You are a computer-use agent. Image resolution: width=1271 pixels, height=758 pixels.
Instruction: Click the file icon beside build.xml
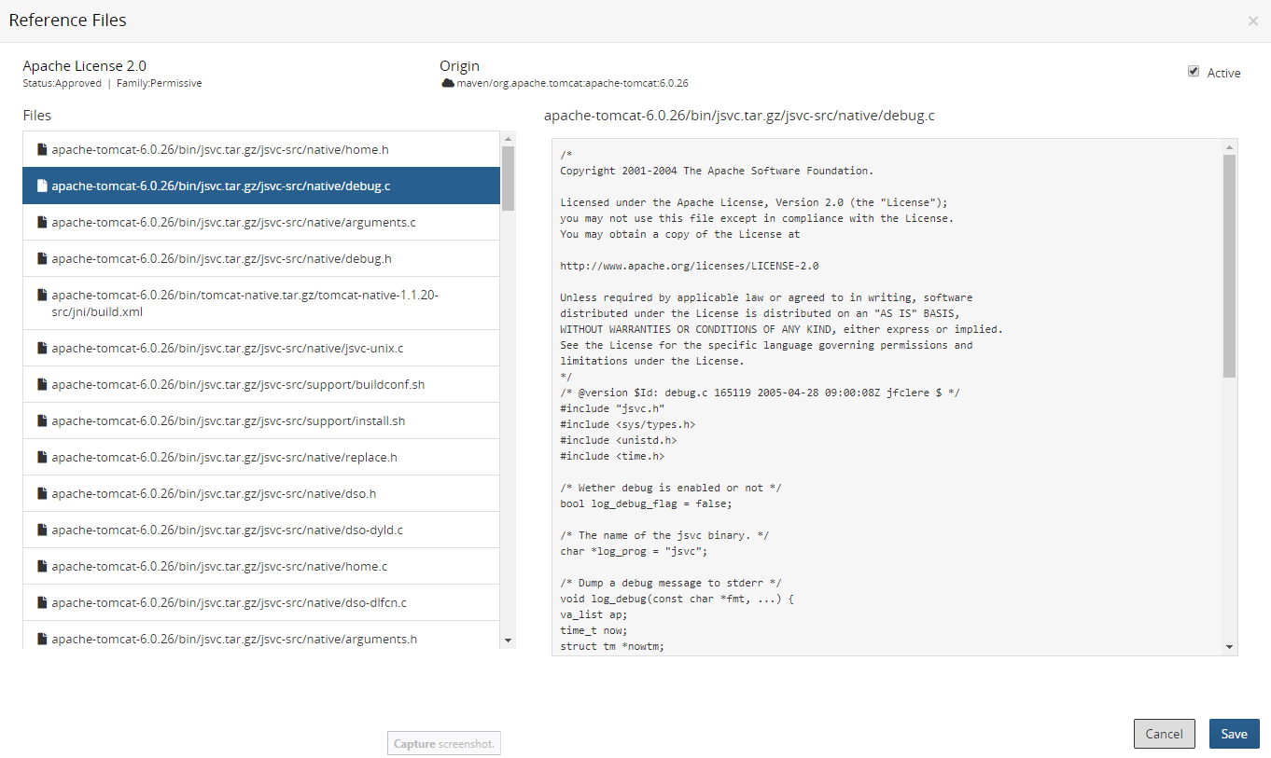point(42,294)
